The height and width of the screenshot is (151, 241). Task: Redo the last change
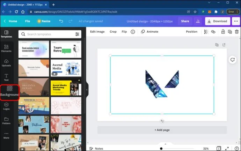point(71,21)
